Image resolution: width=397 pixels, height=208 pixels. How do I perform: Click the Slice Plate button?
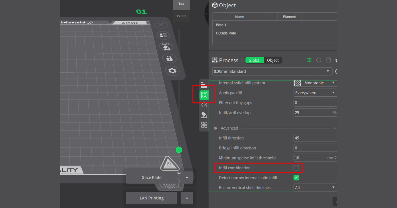(x=152, y=178)
